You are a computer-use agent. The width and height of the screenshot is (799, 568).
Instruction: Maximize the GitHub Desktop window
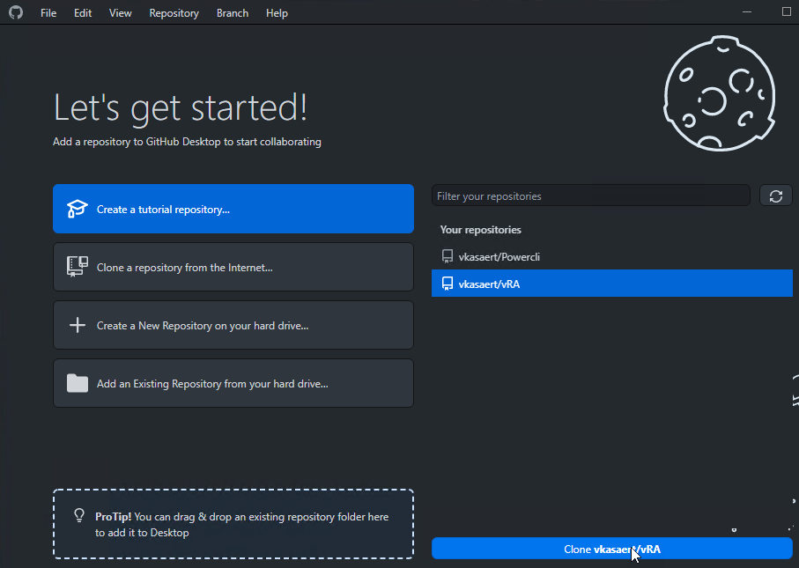(787, 12)
